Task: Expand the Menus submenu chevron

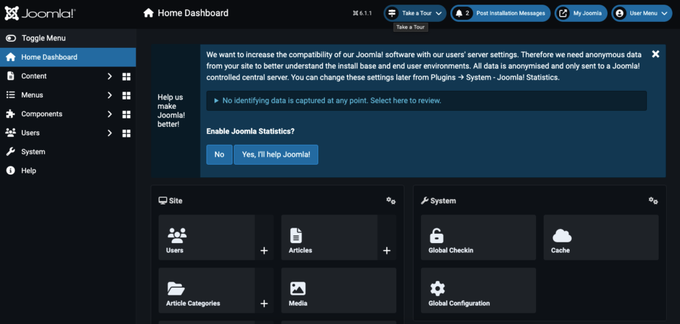Action: [110, 95]
